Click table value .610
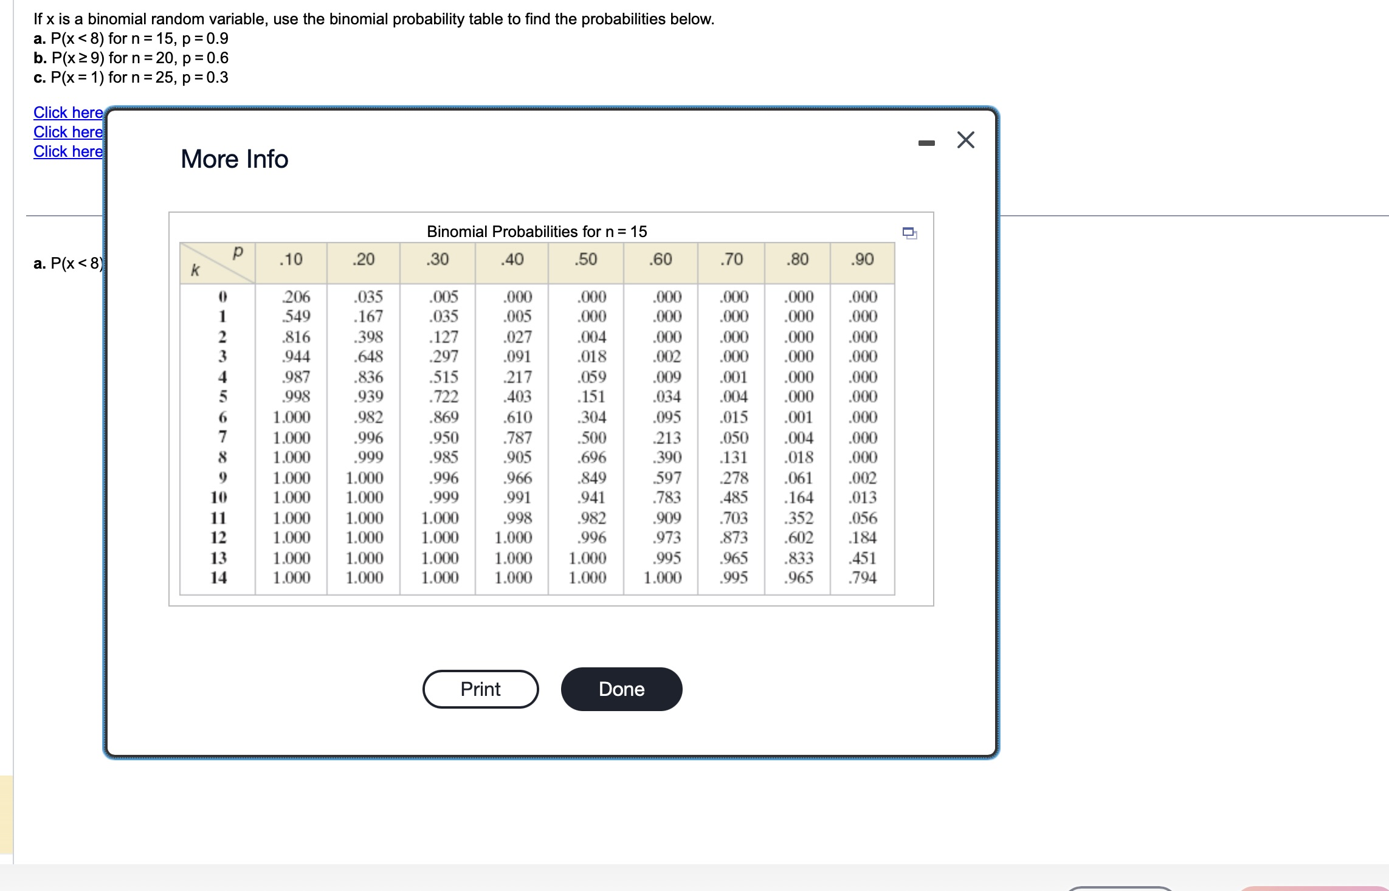The width and height of the screenshot is (1389, 891). point(517,417)
